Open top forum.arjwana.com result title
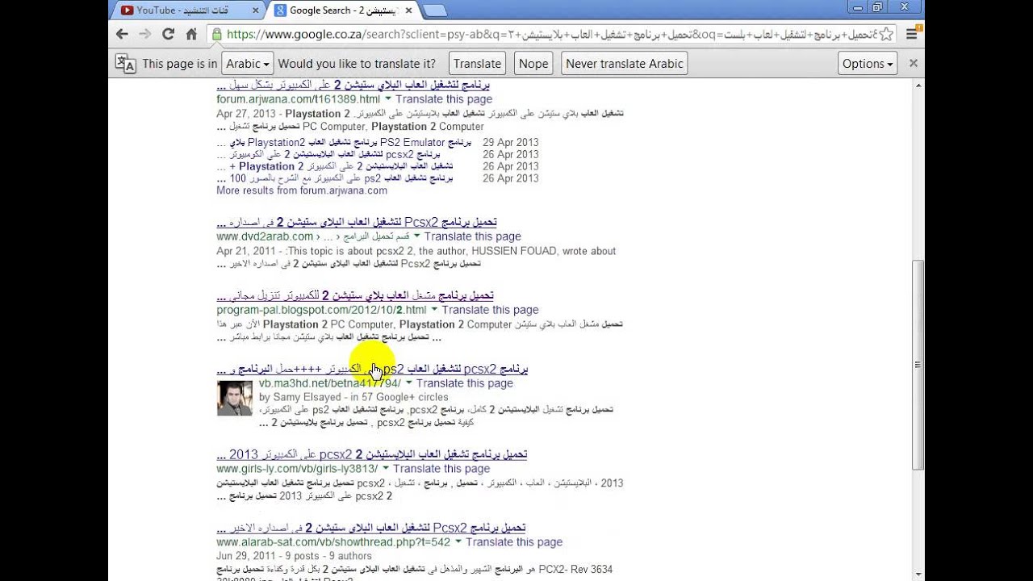The height and width of the screenshot is (581, 1033). pos(353,84)
